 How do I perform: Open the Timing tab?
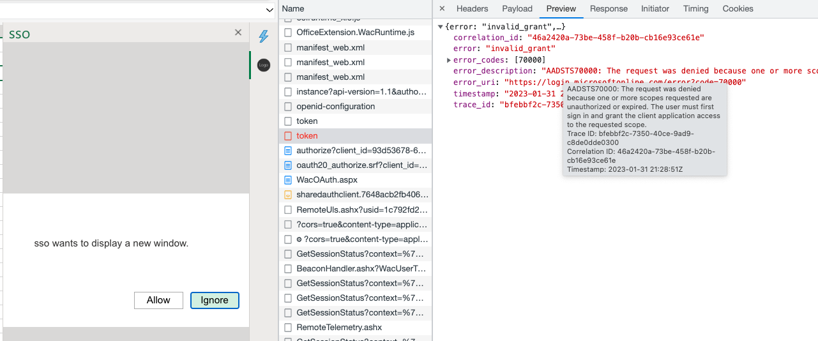695,9
